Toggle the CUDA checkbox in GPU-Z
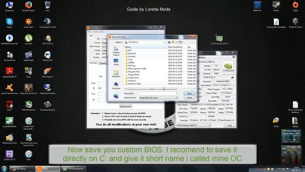 (x=201, y=120)
